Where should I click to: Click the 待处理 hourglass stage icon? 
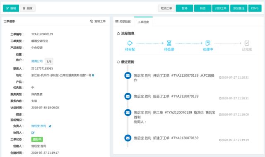coord(169,43)
